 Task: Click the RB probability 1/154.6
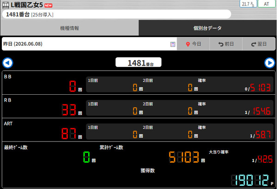(258, 111)
